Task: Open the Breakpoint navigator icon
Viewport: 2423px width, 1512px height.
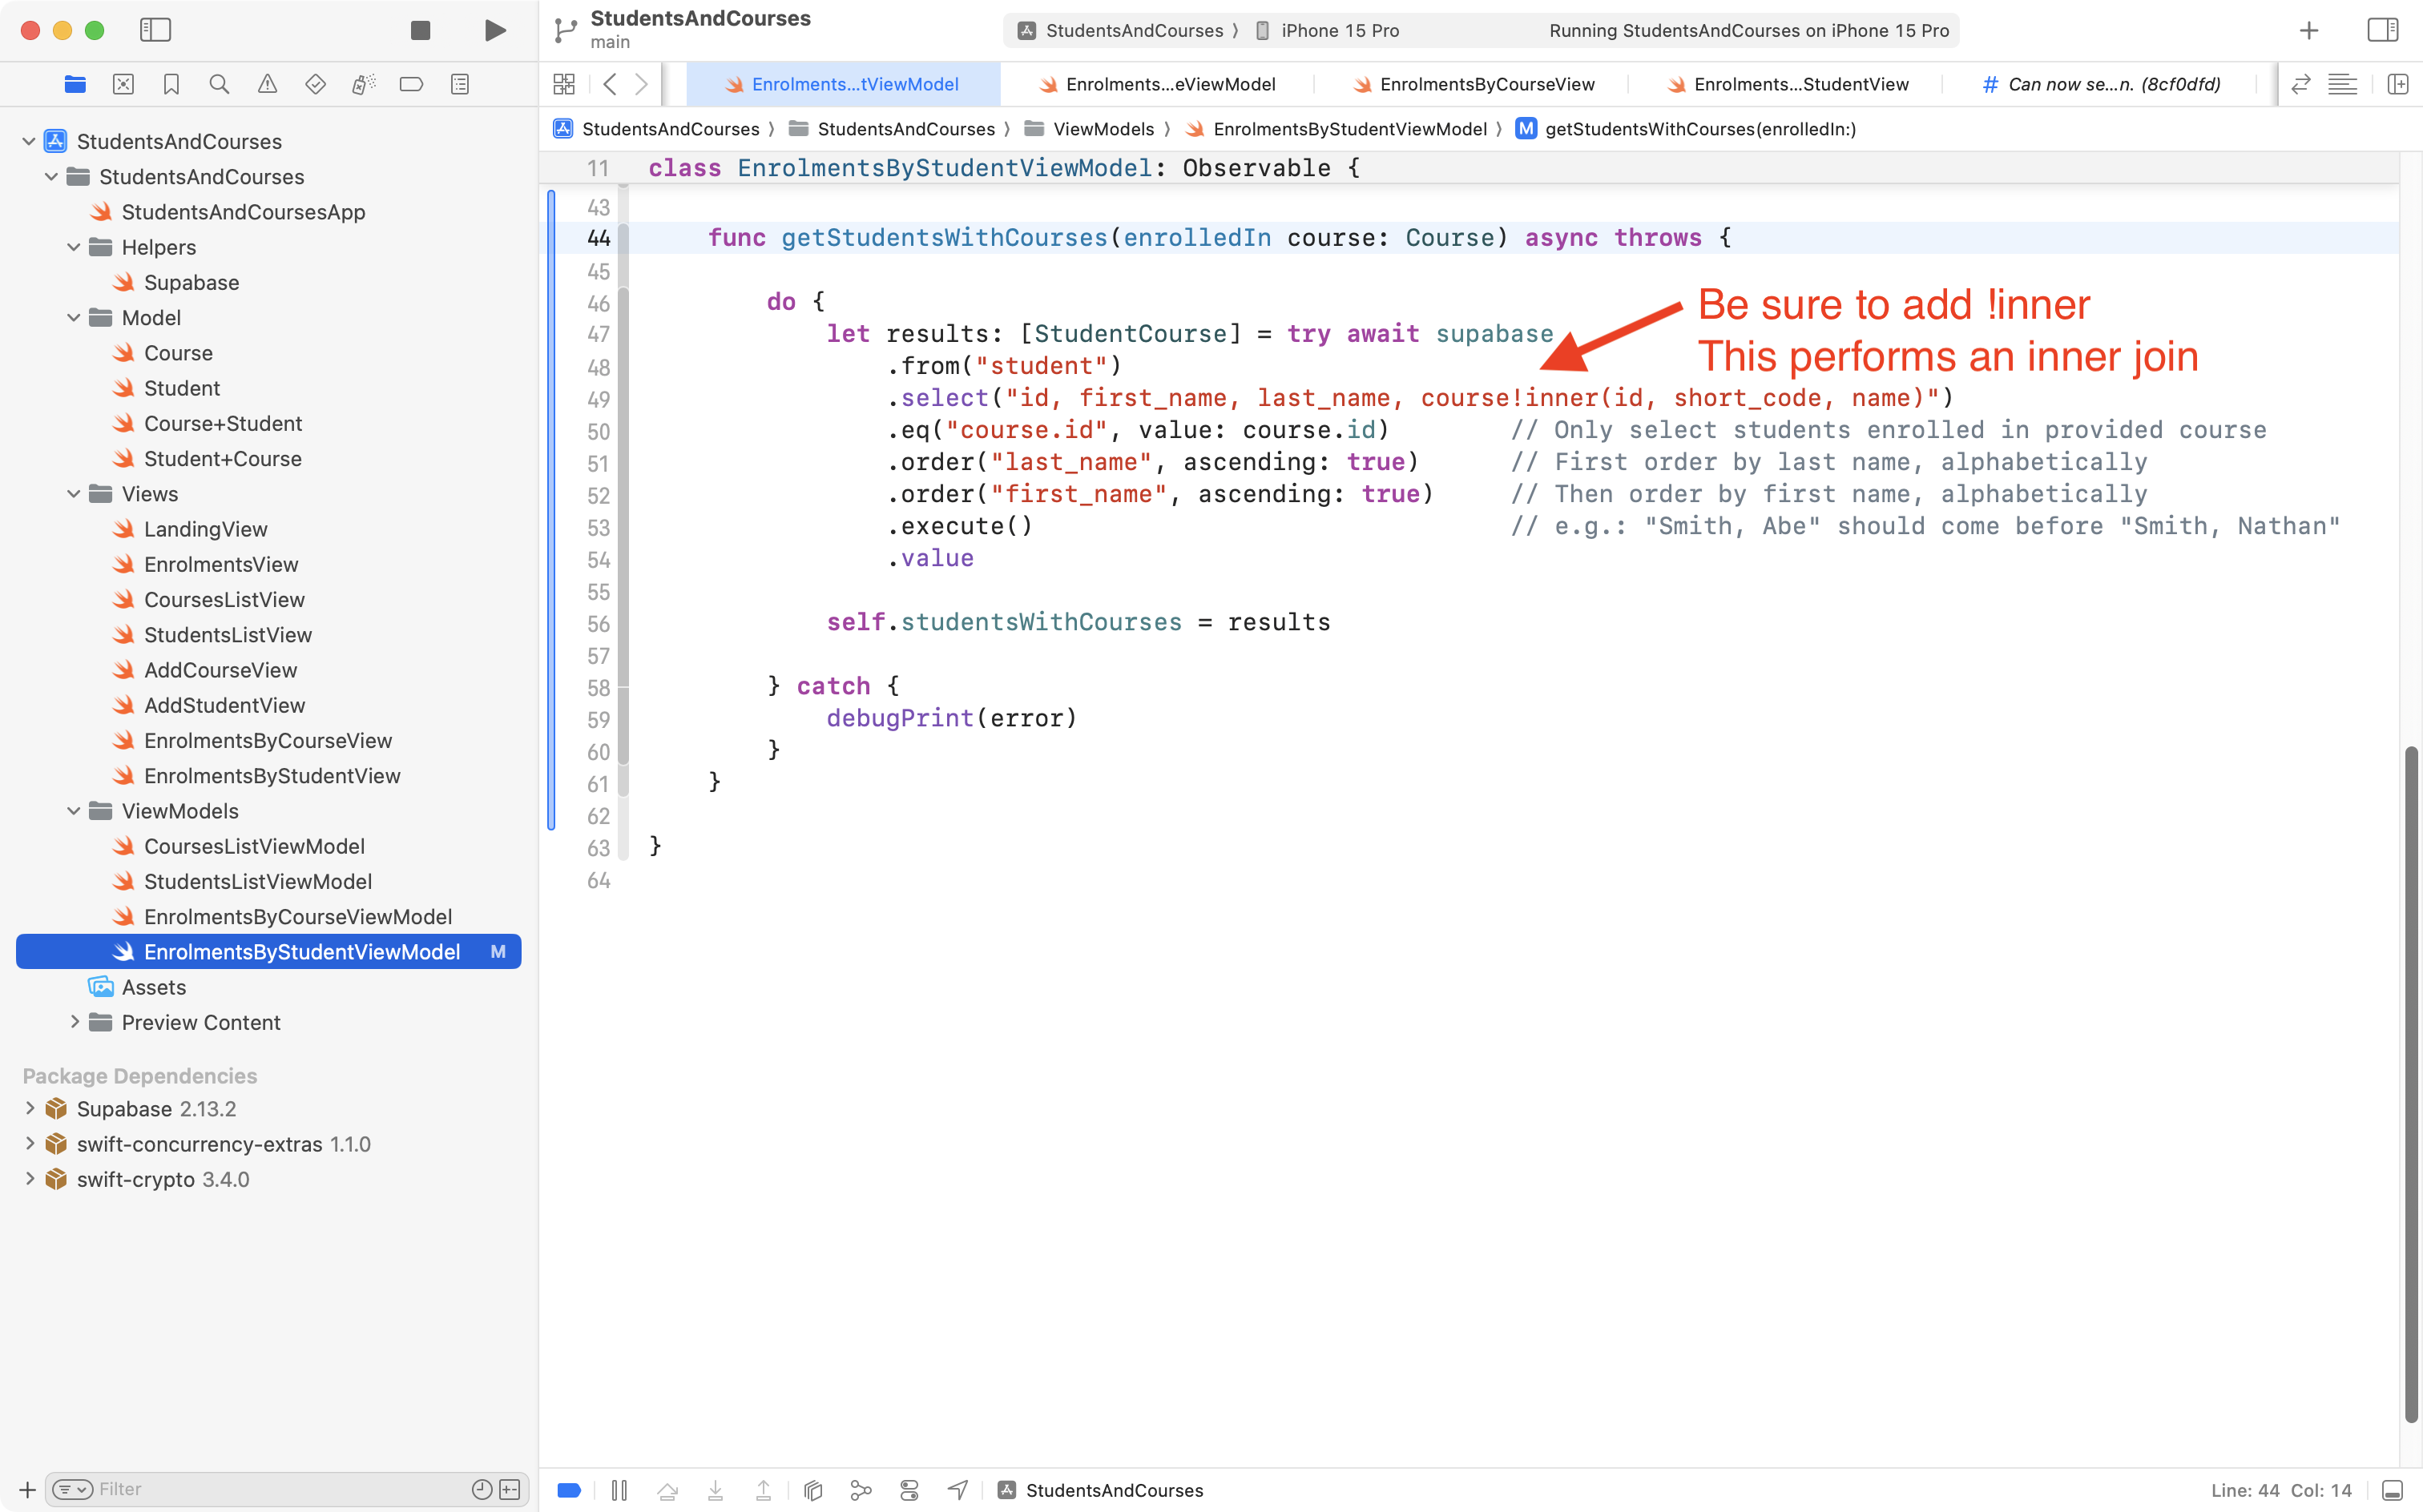Action: point(411,84)
